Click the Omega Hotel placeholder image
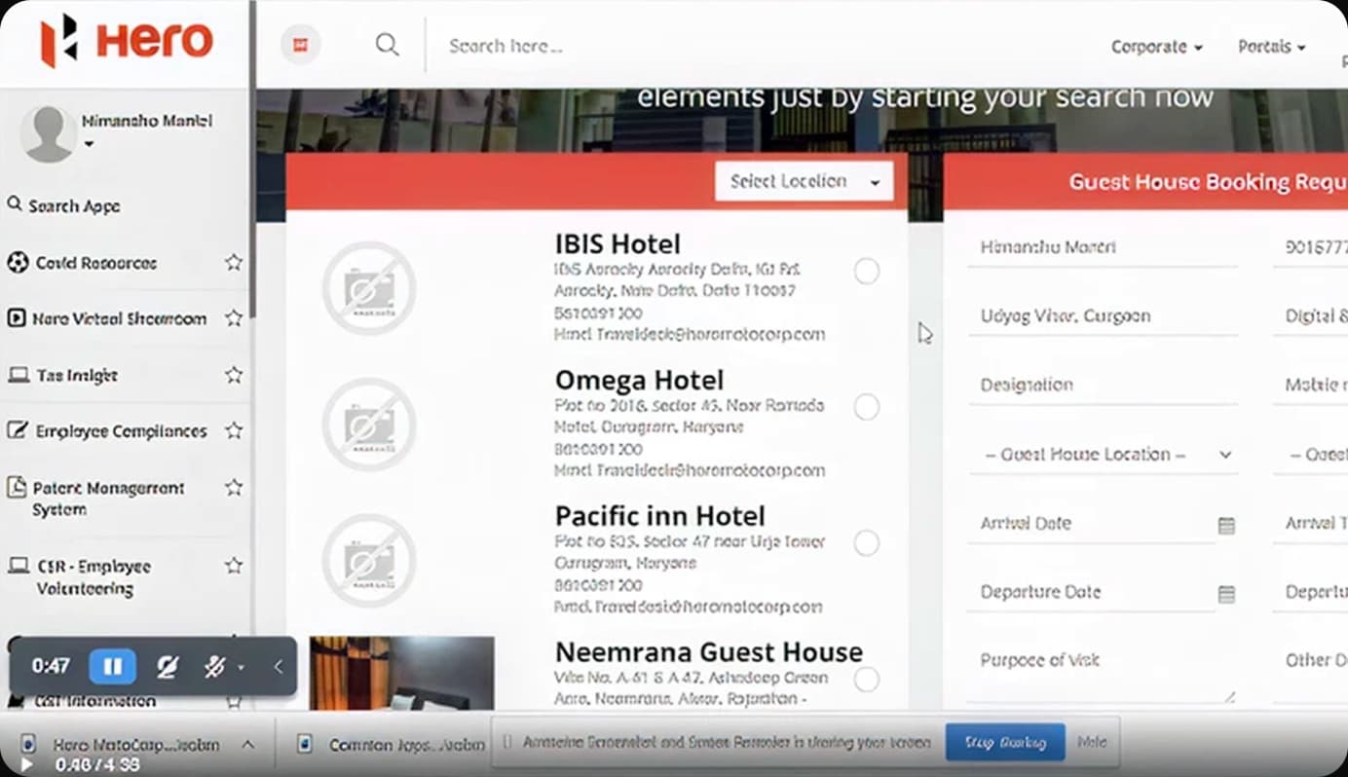 369,425
